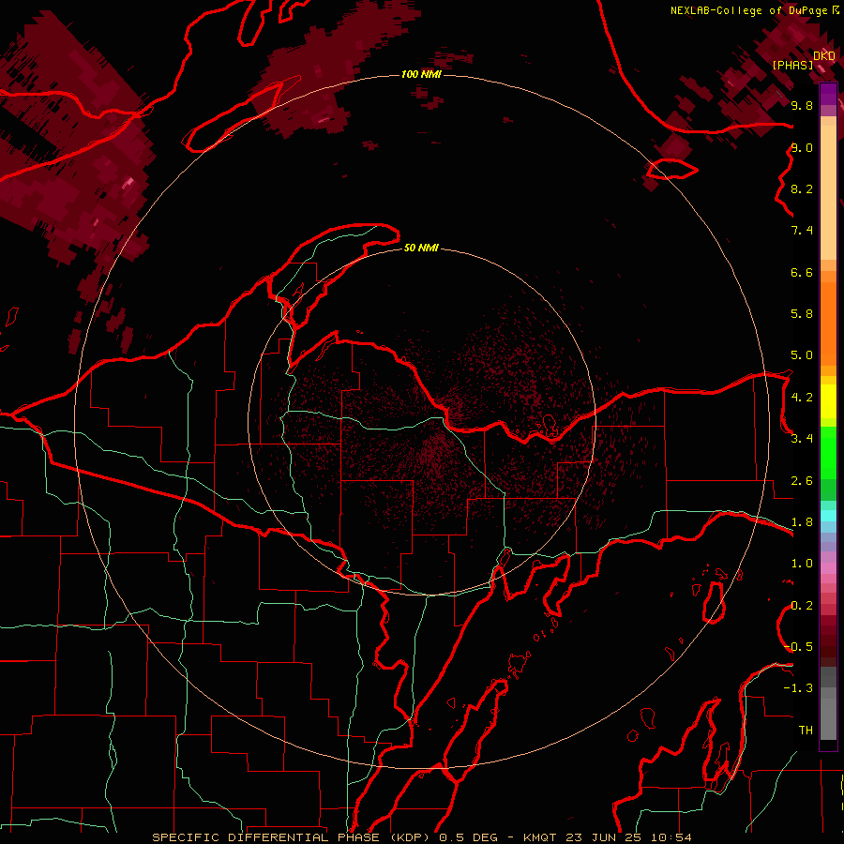The height and width of the screenshot is (844, 844).
Task: Click the SPECIFIC DIFFERENTIAL PHASE (KDP) caption
Action: [290, 837]
